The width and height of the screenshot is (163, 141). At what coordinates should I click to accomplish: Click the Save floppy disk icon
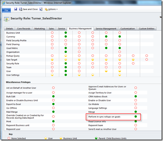click(x=16, y=9)
